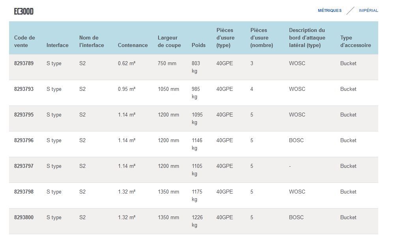Click the 750 mm cutting width cell
Screen dimensions: 394x235
pos(167,64)
